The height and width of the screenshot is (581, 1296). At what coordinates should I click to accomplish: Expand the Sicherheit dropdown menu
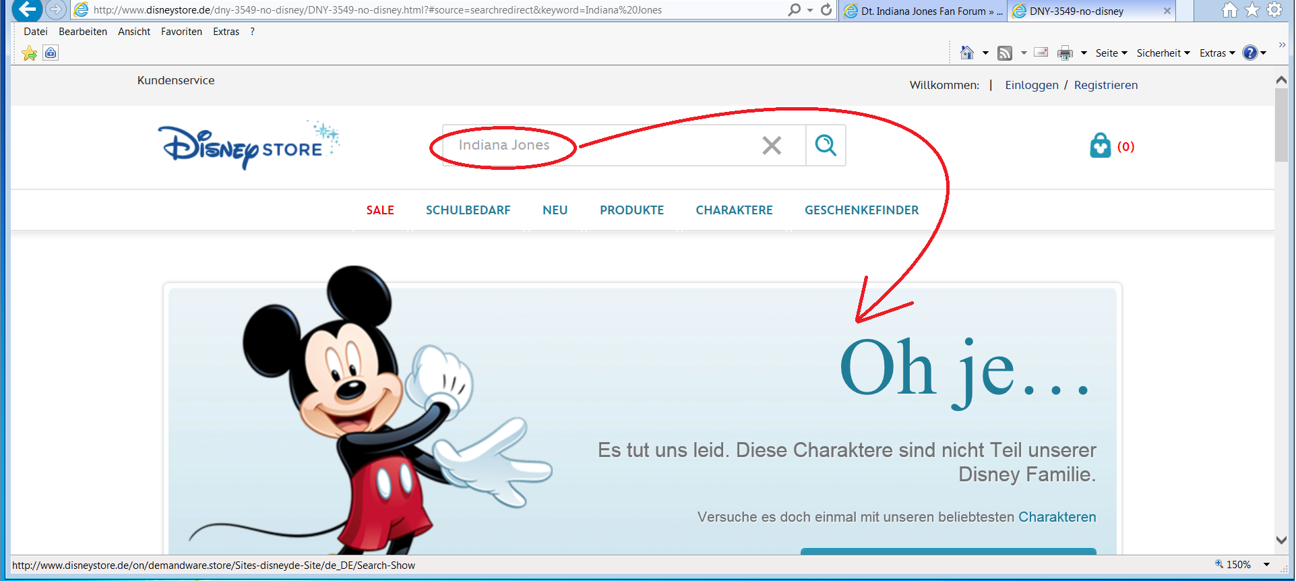click(1163, 53)
